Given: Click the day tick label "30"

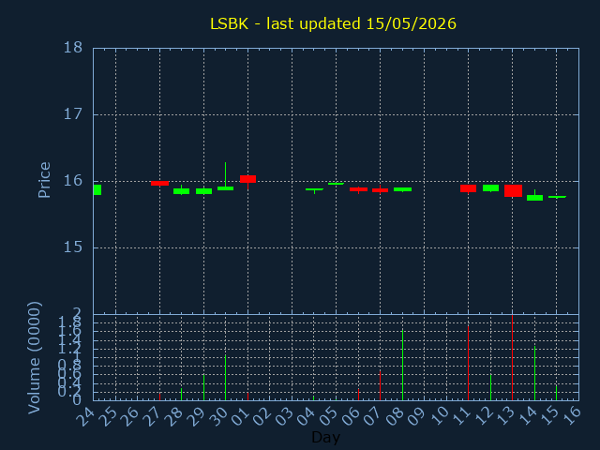Looking at the screenshot, I should pos(217,416).
